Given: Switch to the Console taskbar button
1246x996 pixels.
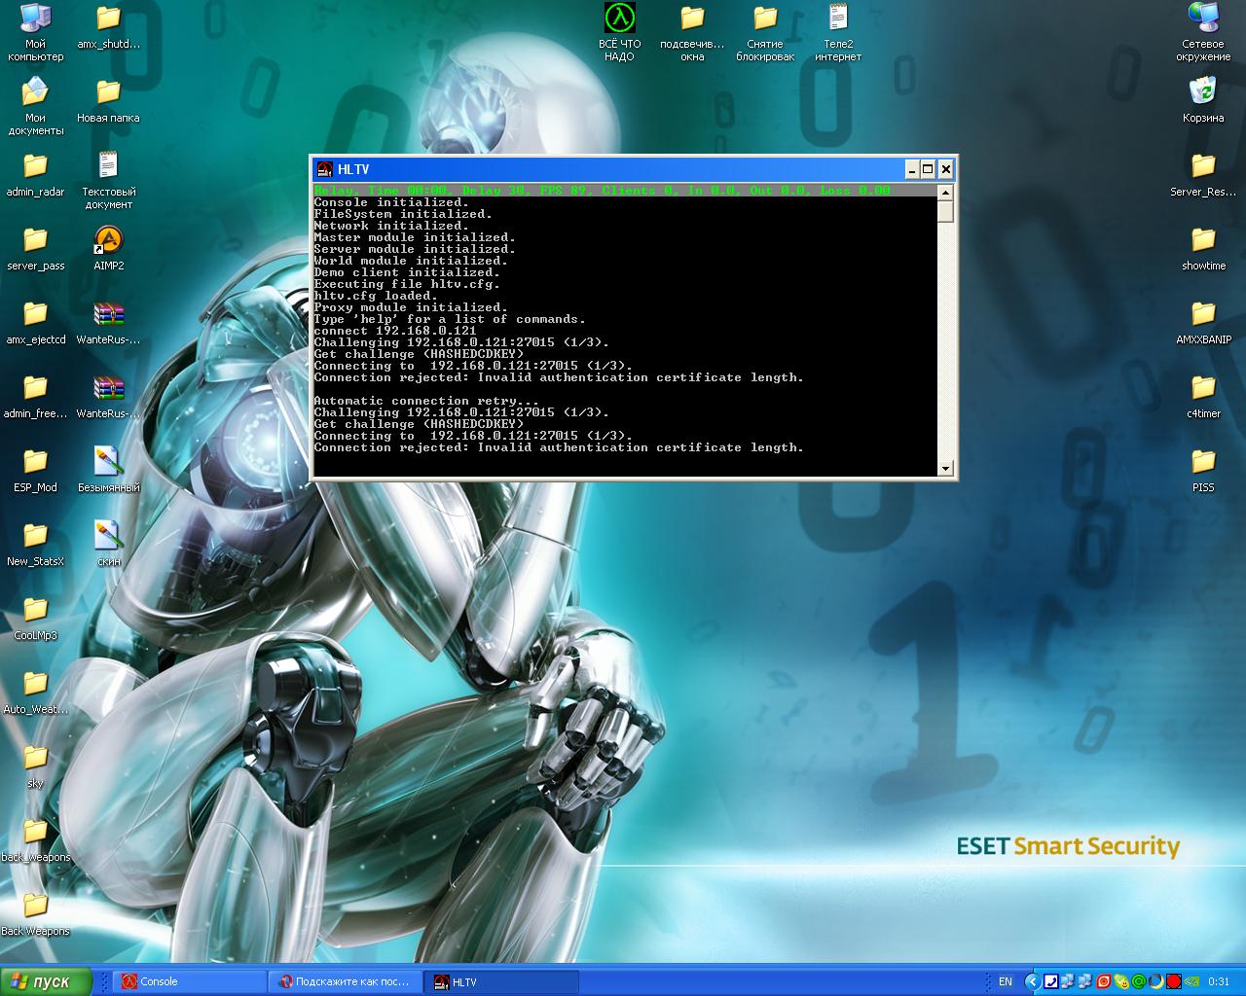Looking at the screenshot, I should click(191, 981).
